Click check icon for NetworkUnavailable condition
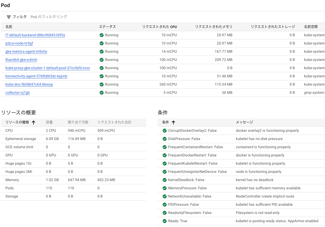The width and height of the screenshot is (325, 227). [165, 196]
